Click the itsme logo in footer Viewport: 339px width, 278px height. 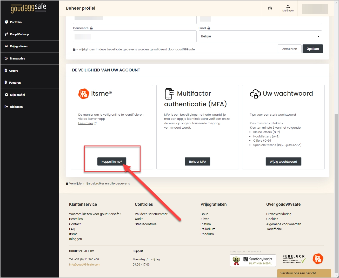pos(318,259)
